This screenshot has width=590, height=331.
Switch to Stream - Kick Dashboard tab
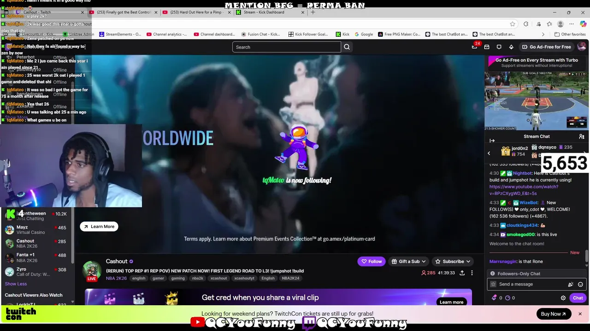coord(270,12)
